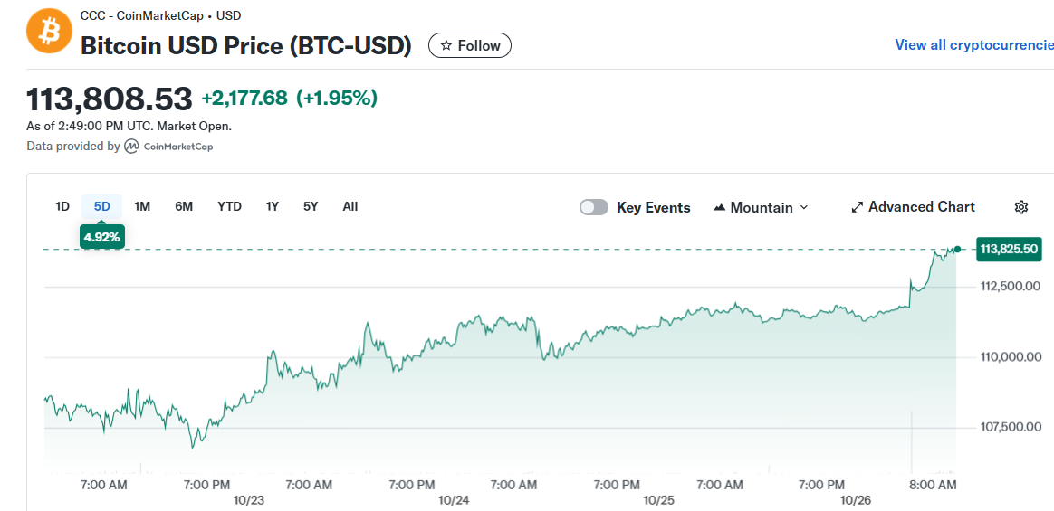This screenshot has height=511, width=1054.
Task: Select the 1Y time range
Action: click(273, 206)
